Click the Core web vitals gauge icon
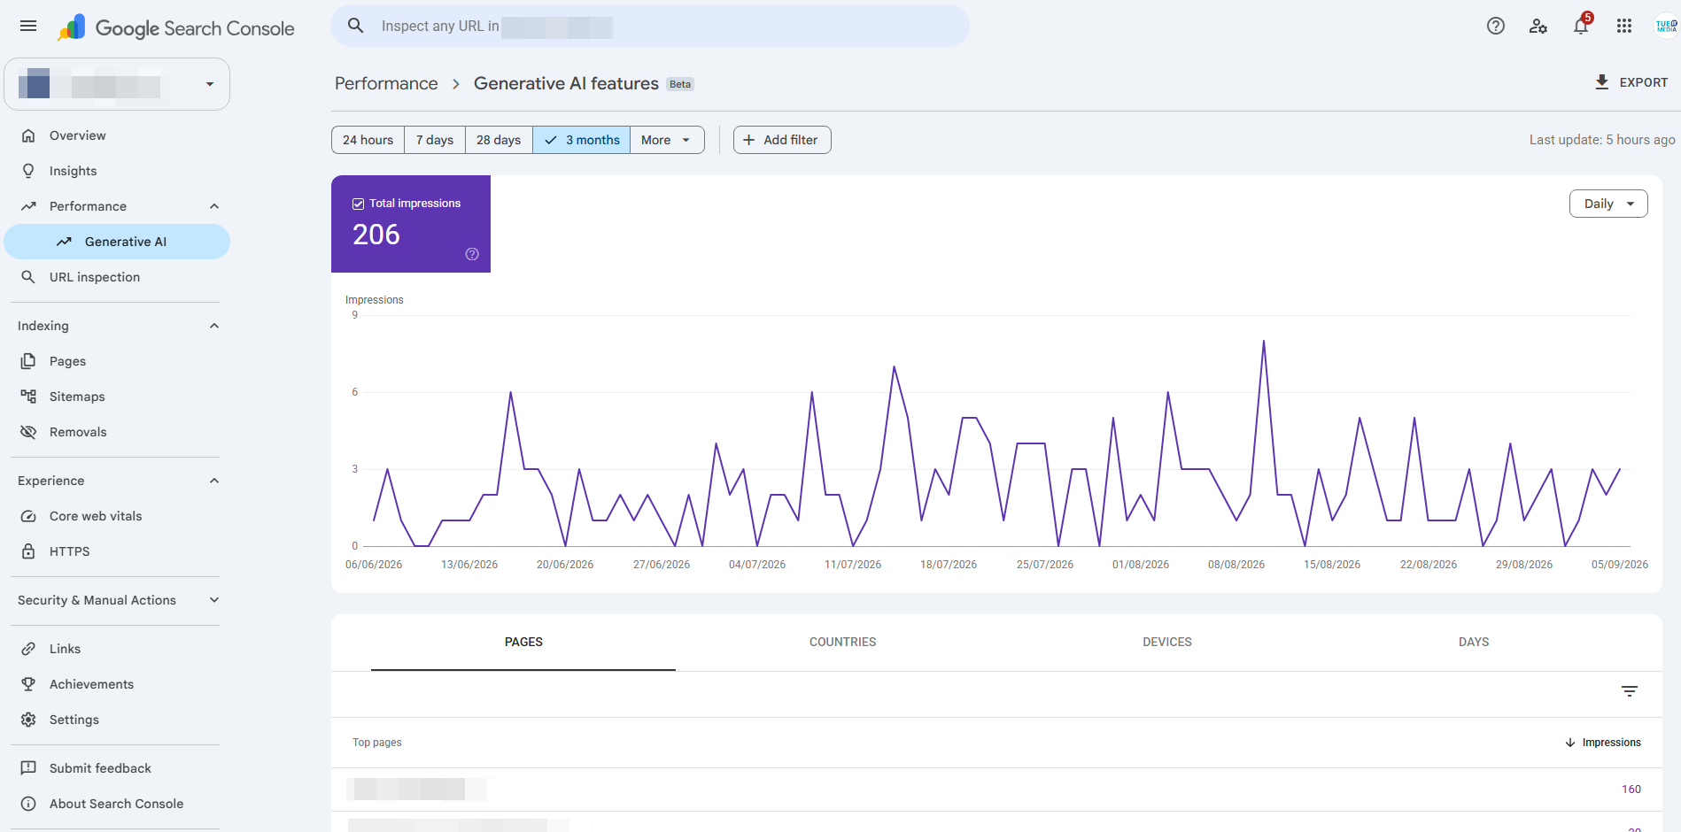The height and width of the screenshot is (832, 1681). click(28, 516)
